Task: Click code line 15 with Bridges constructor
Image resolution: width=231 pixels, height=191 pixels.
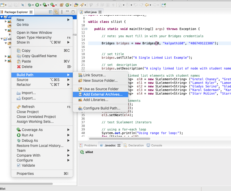Action: click(159, 43)
